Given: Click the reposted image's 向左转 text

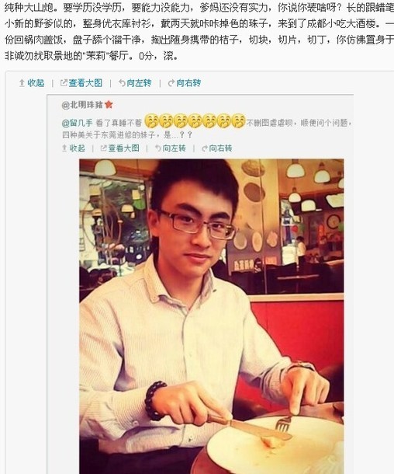Looking at the screenshot, I should 174,148.
